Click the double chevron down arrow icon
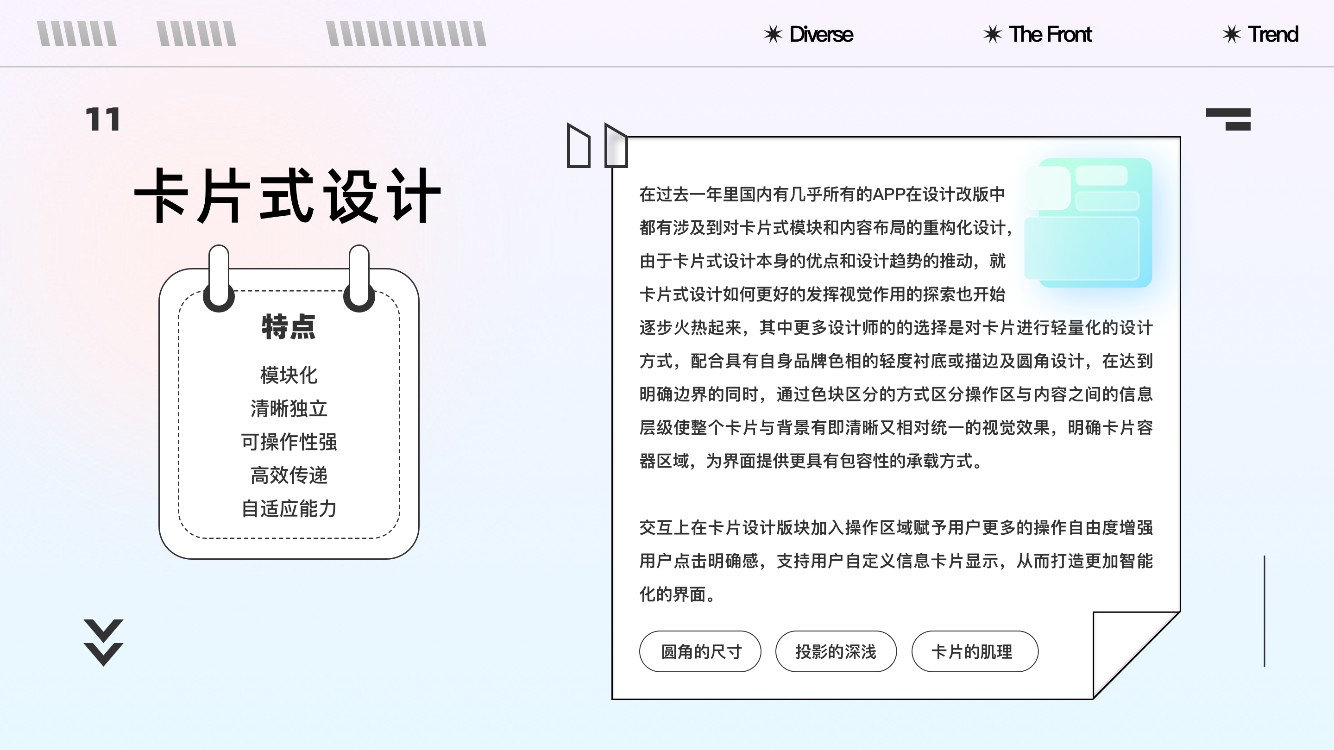Image resolution: width=1334 pixels, height=750 pixels. [x=103, y=642]
